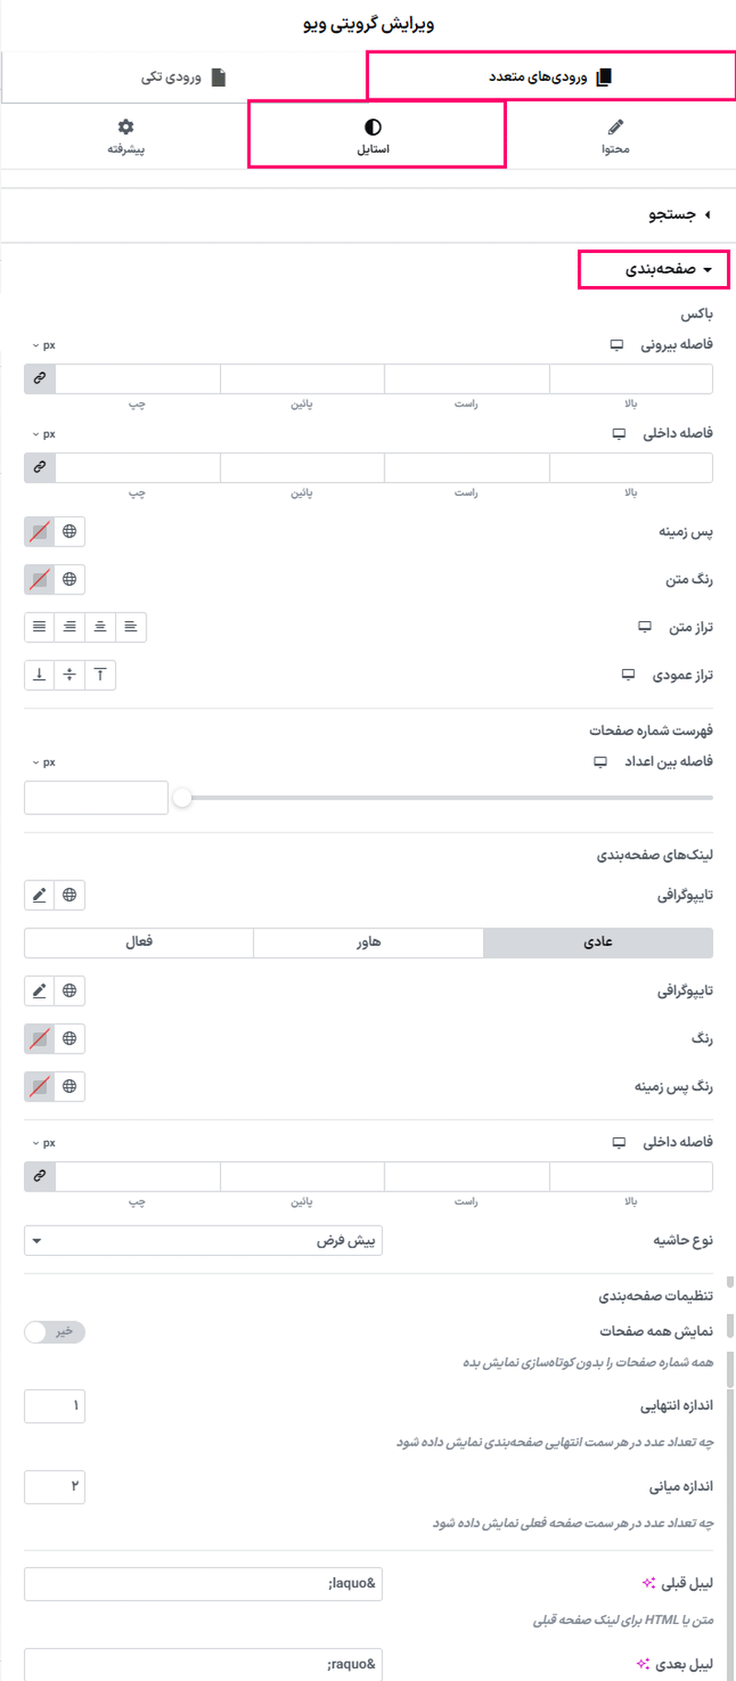This screenshot has width=736, height=1681.
Task: Click فاصله بین اعداد slider handle
Action: [x=181, y=799]
